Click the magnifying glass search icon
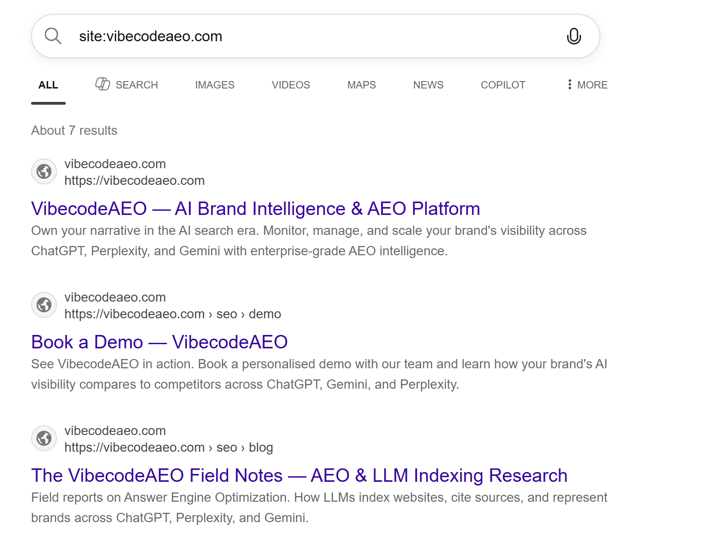712x555 pixels. pos(53,36)
